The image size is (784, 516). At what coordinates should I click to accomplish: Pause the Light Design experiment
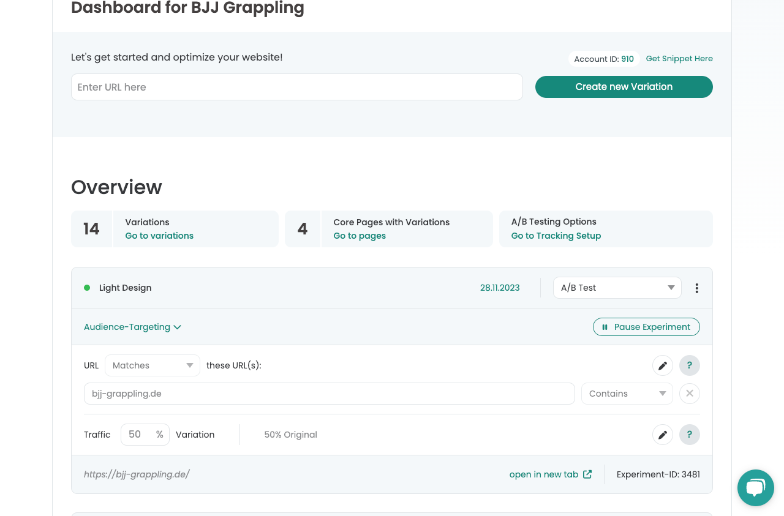pos(646,327)
